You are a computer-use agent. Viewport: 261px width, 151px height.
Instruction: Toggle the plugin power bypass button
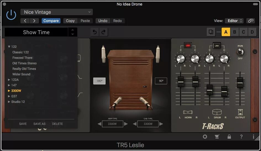pyautogui.click(x=11, y=15)
